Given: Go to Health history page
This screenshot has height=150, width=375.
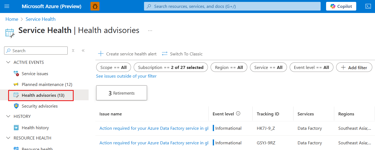Looking at the screenshot, I should coord(35,128).
